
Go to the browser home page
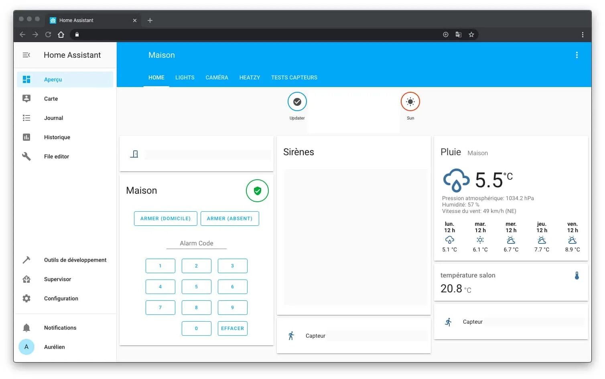(61, 34)
